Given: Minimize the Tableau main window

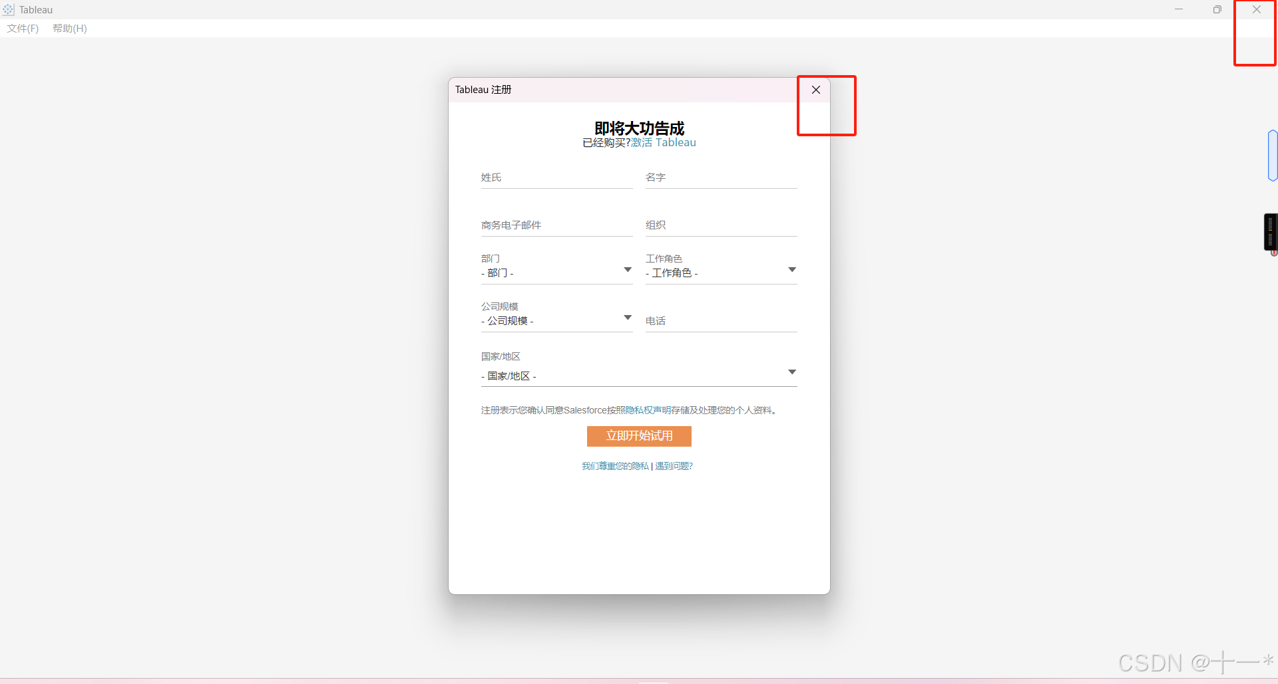Looking at the screenshot, I should pos(1179,9).
